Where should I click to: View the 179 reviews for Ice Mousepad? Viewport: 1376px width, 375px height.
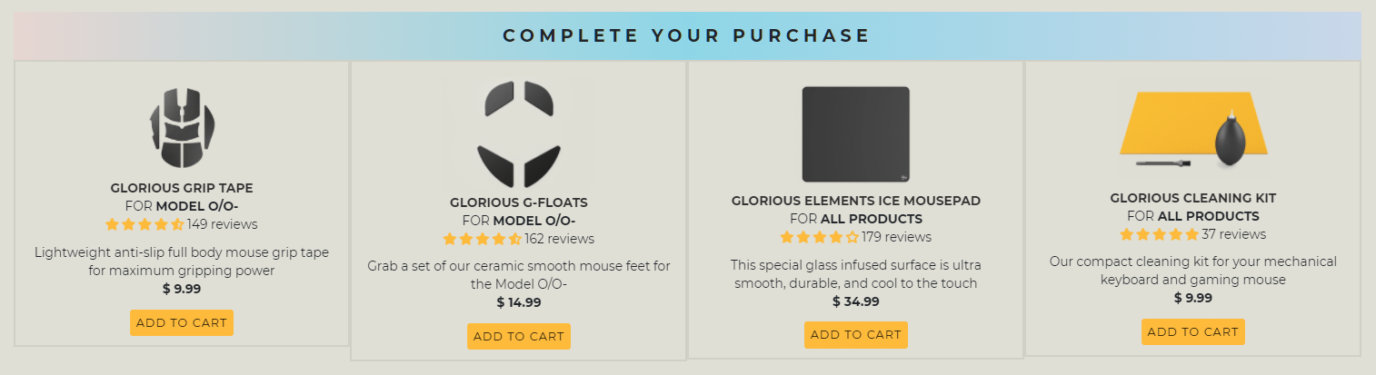pyautogui.click(x=896, y=237)
